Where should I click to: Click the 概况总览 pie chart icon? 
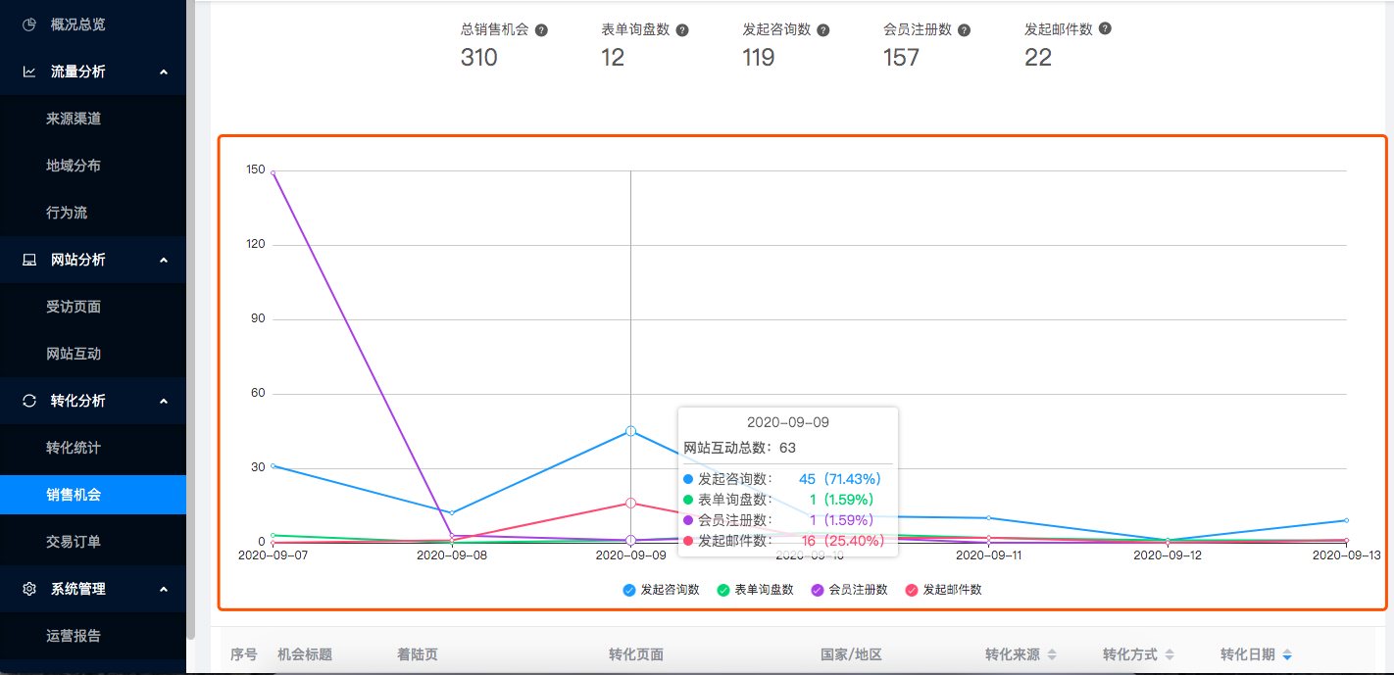pyautogui.click(x=29, y=24)
